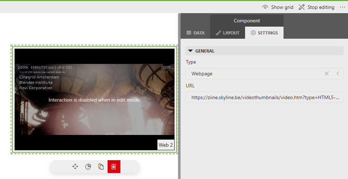Duplicate the component with copy icon
The height and width of the screenshot is (179, 348).
click(101, 167)
